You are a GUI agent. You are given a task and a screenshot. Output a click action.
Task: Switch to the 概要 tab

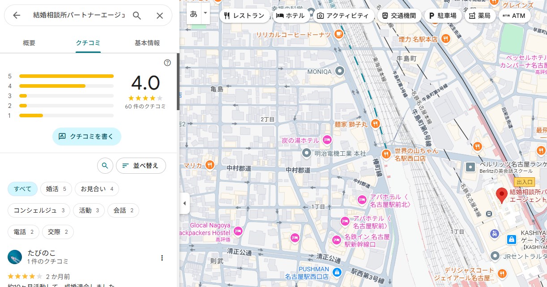tap(29, 43)
